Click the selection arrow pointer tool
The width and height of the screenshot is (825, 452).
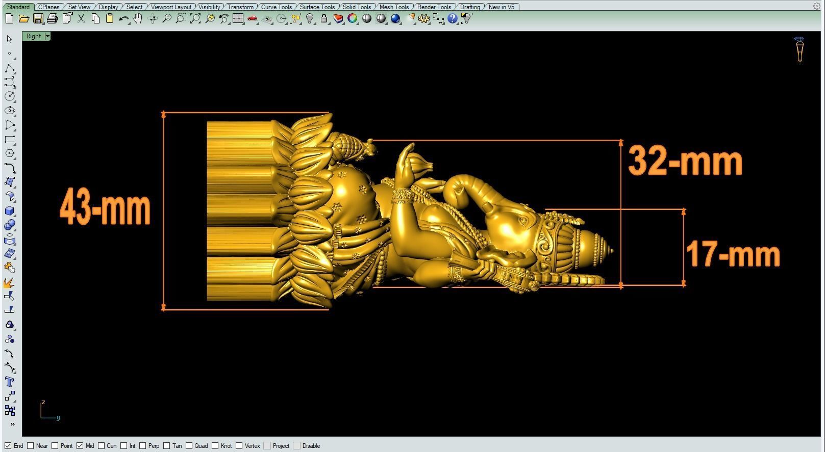9,39
